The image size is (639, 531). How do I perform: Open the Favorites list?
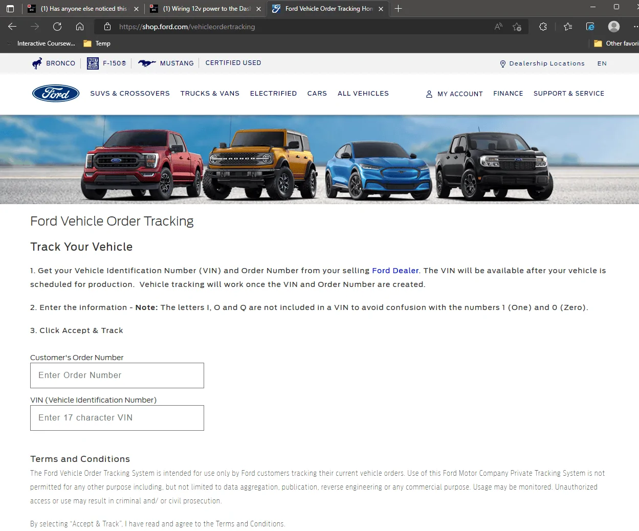click(x=568, y=27)
